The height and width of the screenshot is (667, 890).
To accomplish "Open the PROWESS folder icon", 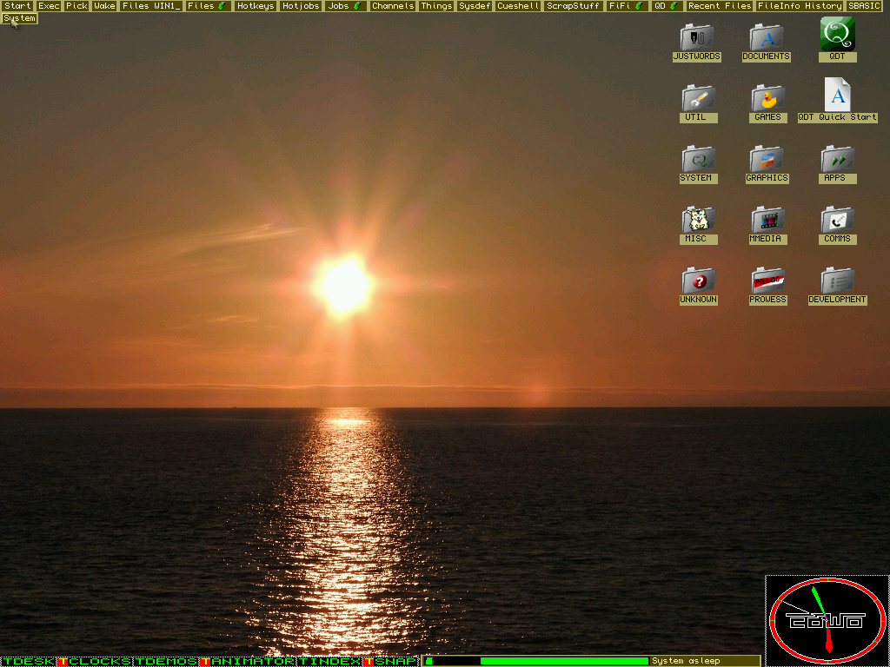I will tap(767, 281).
